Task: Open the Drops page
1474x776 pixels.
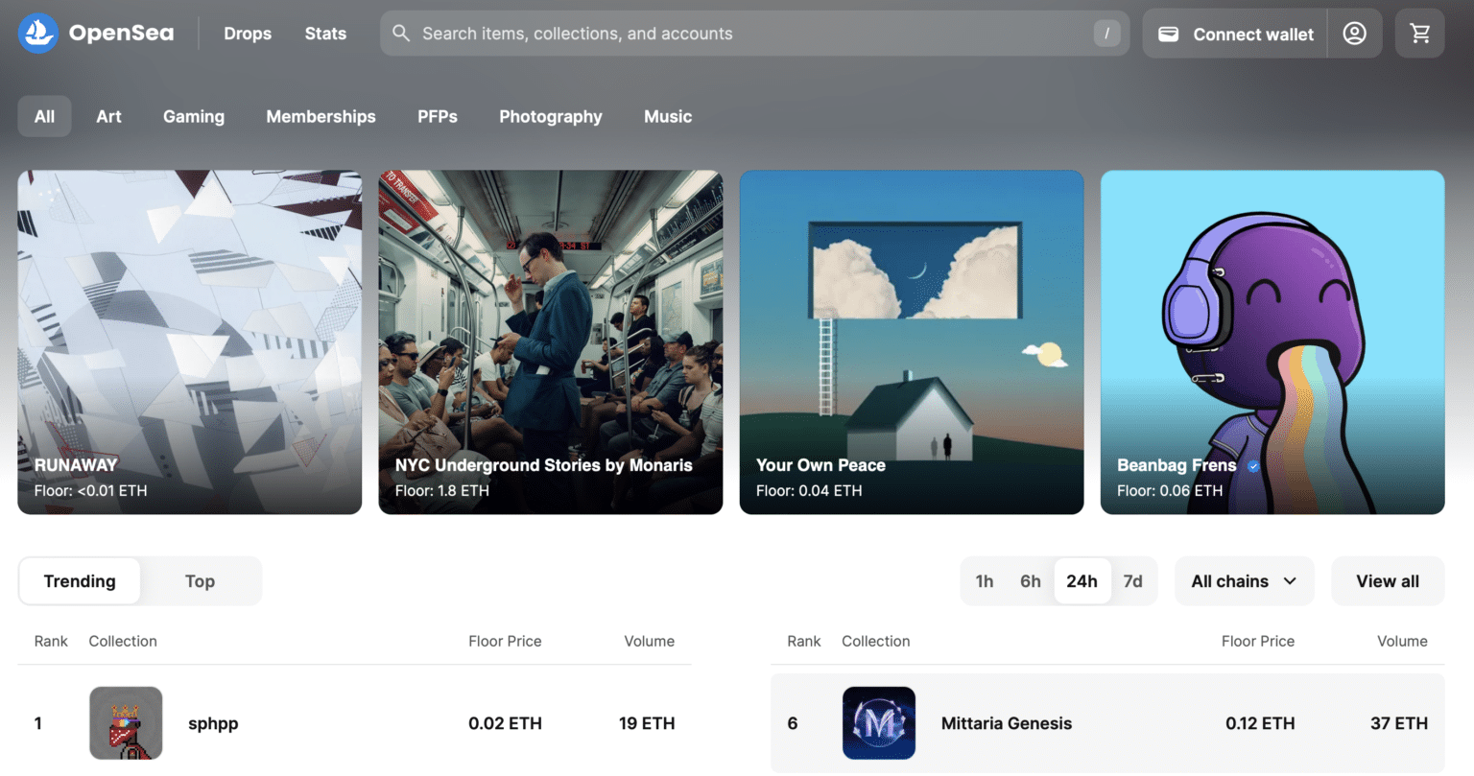Action: (x=248, y=33)
